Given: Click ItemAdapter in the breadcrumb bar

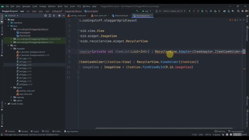Looking at the screenshot, I should tap(91, 11).
